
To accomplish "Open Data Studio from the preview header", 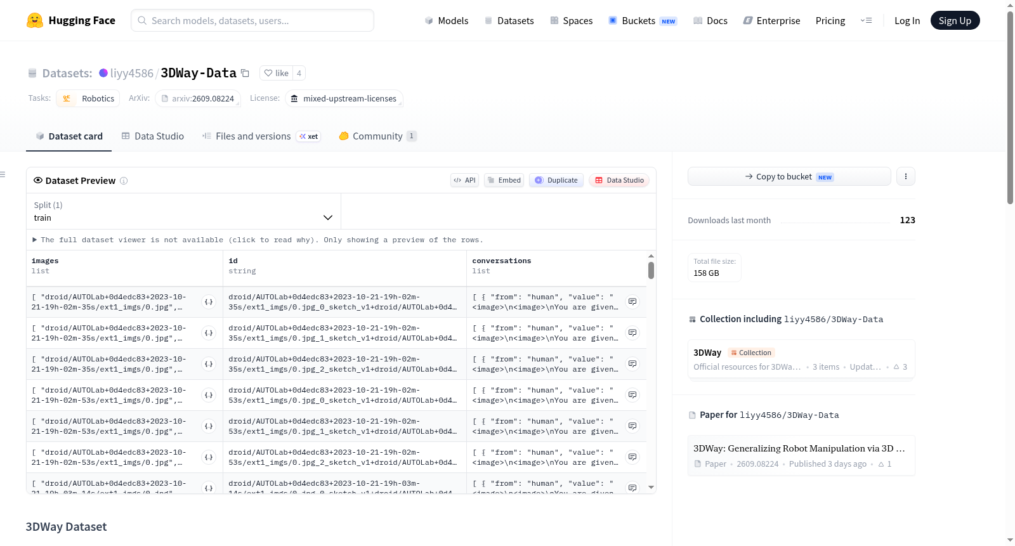I will (x=619, y=180).
